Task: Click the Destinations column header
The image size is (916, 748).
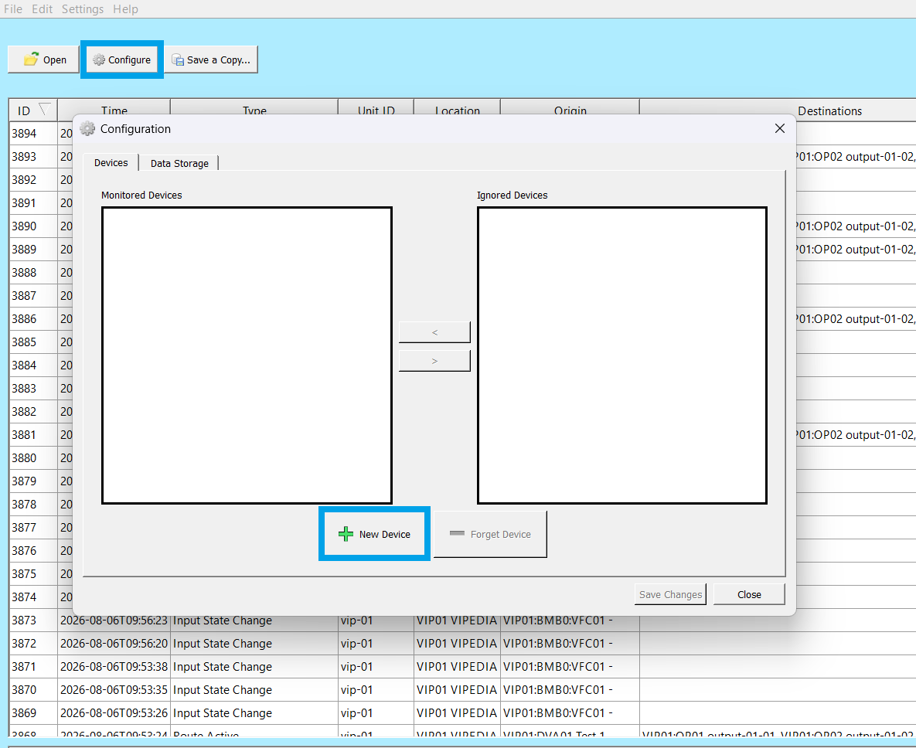Action: (x=829, y=111)
